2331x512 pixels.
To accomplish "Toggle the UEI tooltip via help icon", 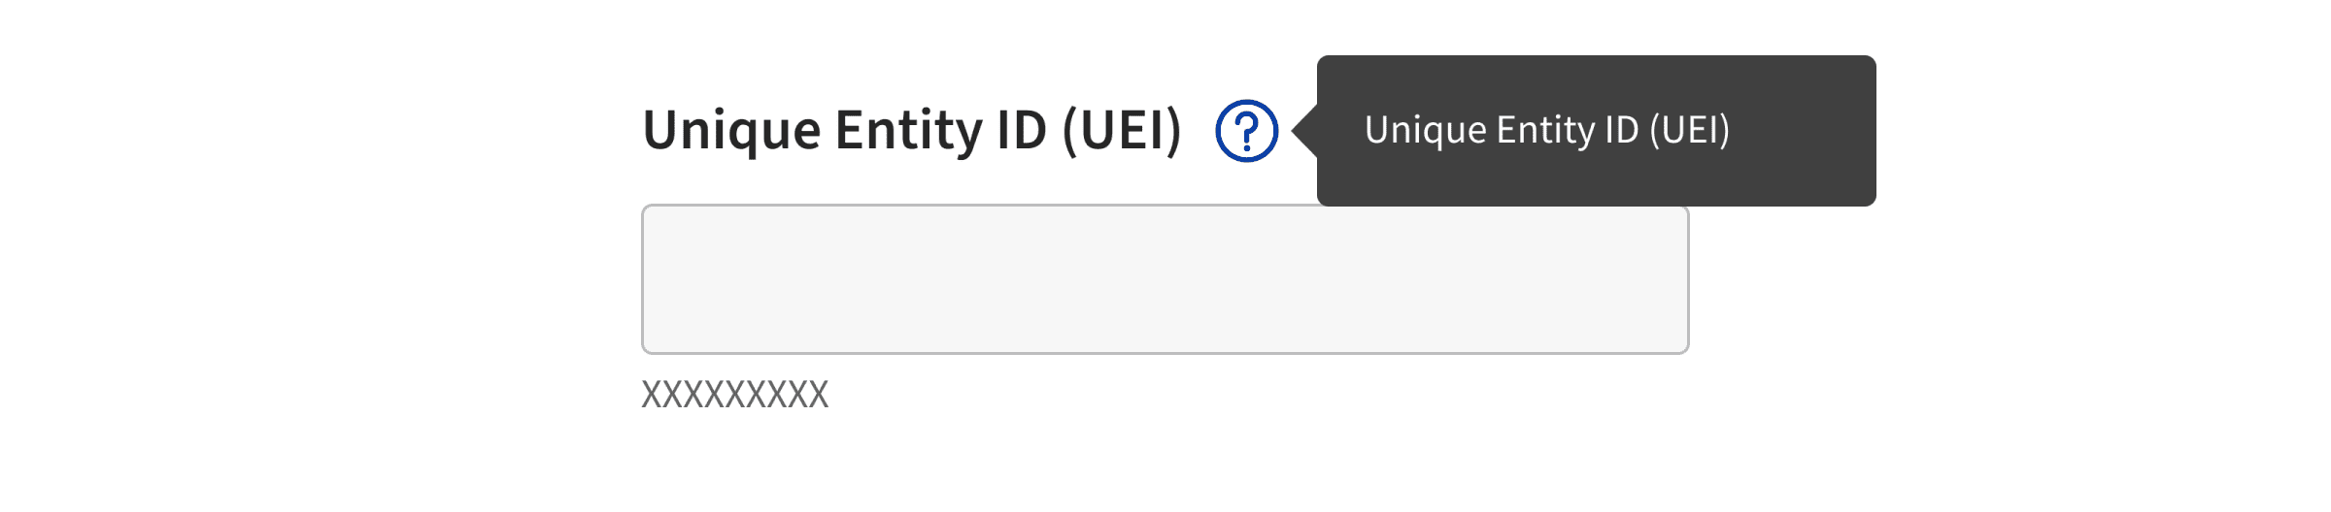I will [x=1246, y=131].
